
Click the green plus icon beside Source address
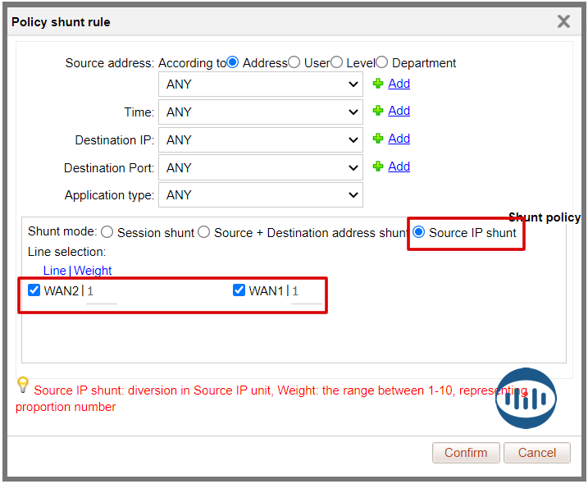click(x=378, y=84)
